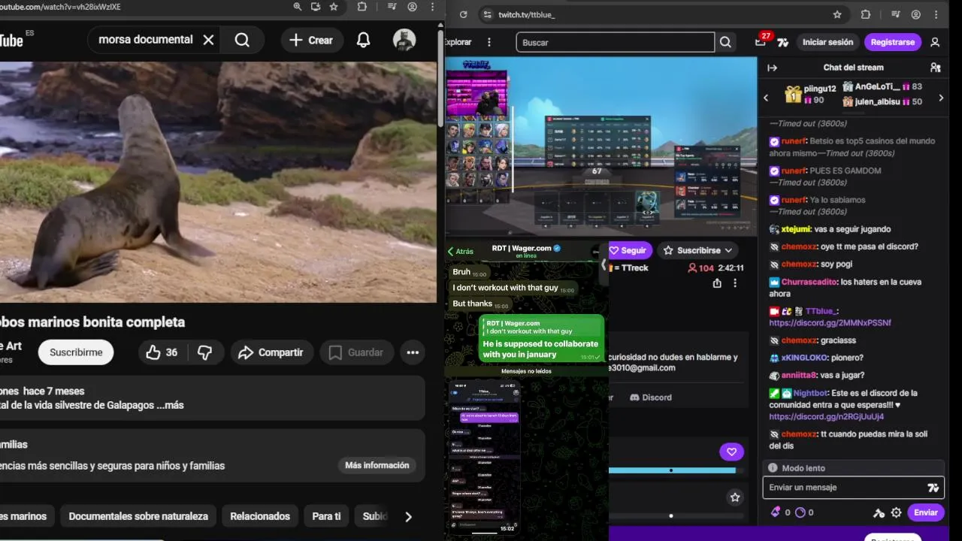Image resolution: width=962 pixels, height=541 pixels.
Task: Open the Bits icon below chat input
Action: coord(776,512)
